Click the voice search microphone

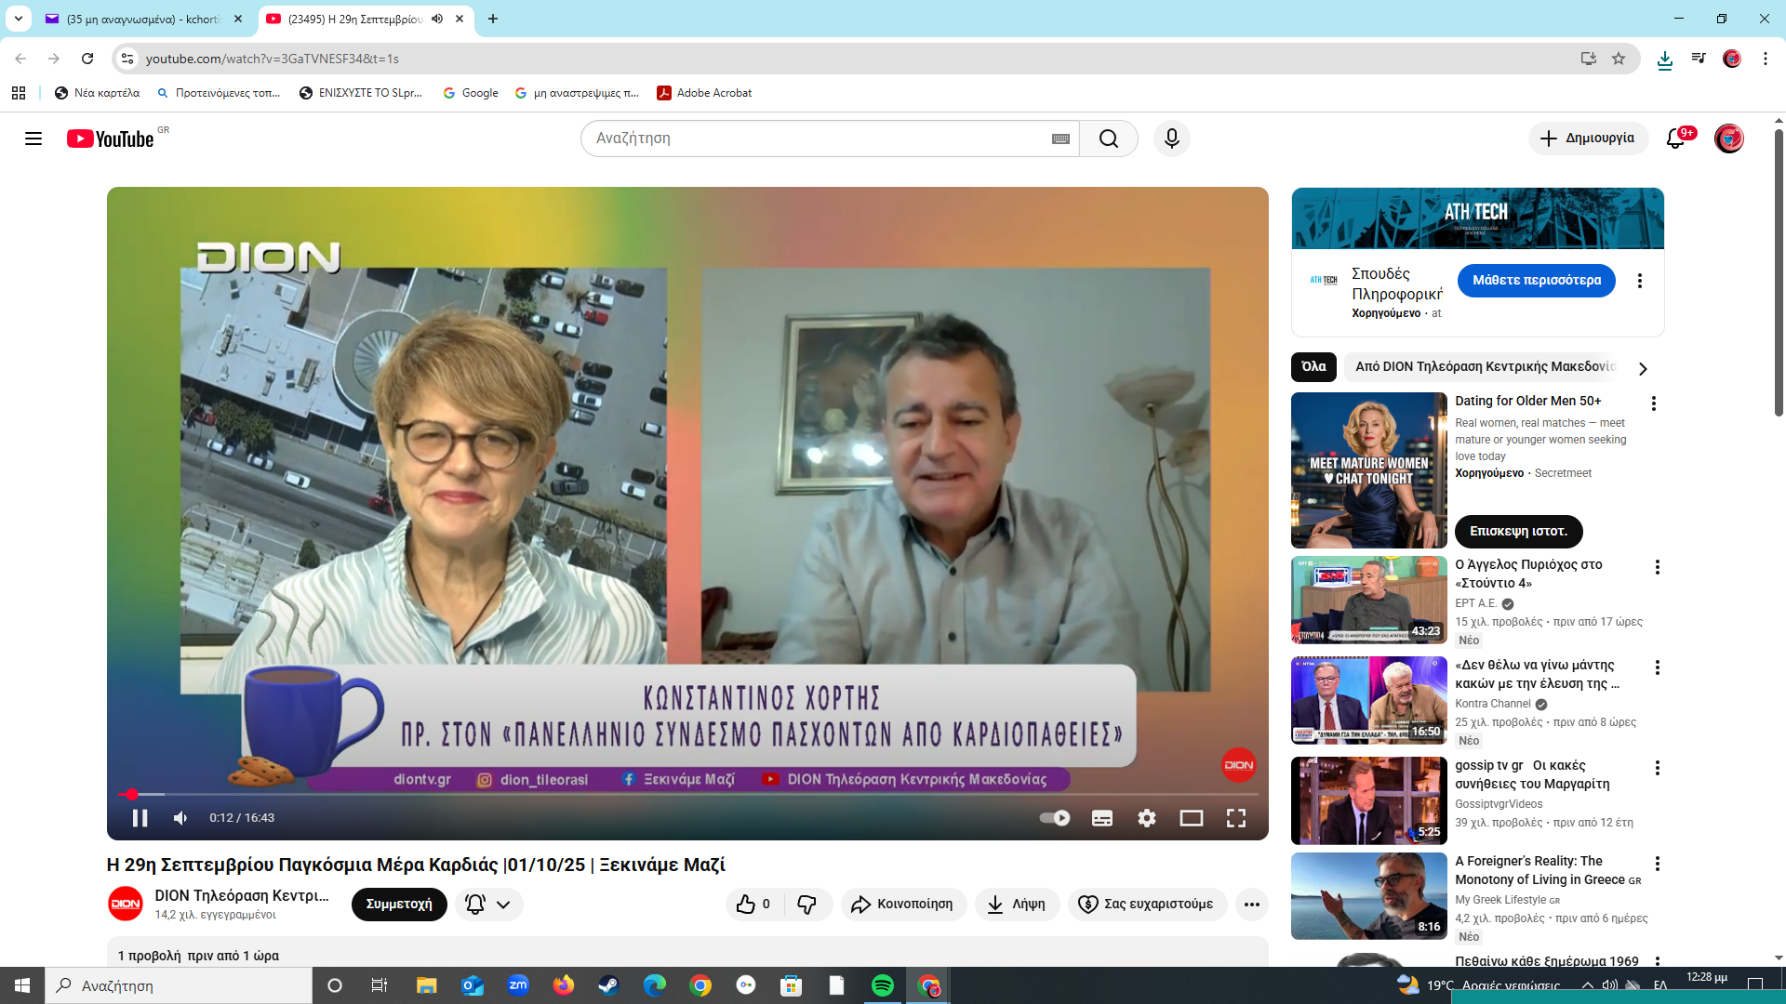[x=1171, y=139]
